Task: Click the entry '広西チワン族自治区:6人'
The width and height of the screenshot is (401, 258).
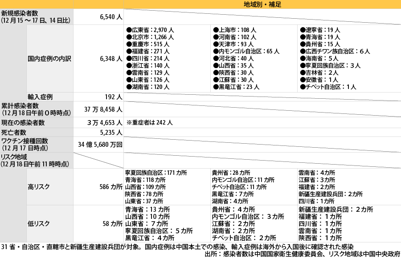Action: tap(335, 51)
